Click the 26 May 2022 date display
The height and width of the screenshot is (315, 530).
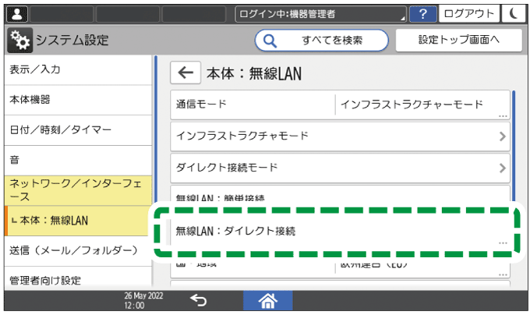tap(143, 296)
